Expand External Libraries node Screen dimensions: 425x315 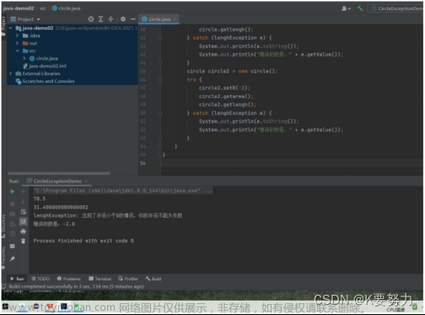(x=11, y=73)
